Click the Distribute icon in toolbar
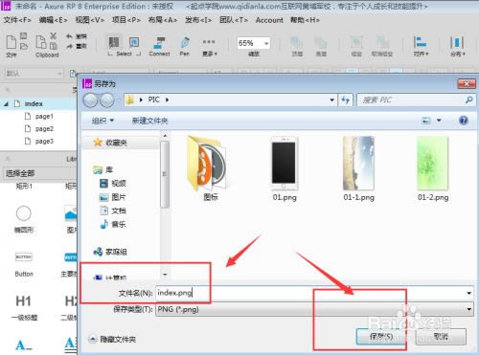The height and width of the screenshot is (355, 479). coord(457,46)
